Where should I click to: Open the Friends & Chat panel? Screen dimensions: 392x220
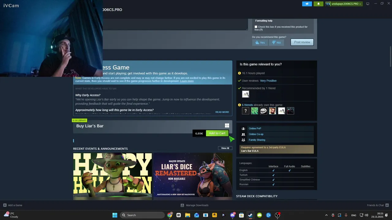[378, 205]
